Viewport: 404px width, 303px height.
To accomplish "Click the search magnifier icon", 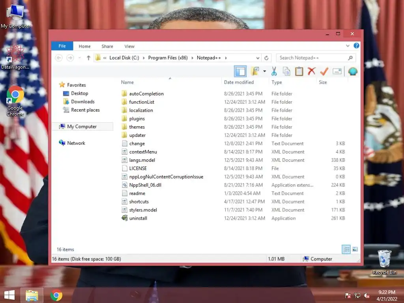I will [350, 58].
